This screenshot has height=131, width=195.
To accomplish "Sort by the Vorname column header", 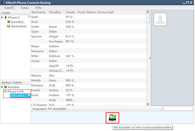I will tap(57, 12).
